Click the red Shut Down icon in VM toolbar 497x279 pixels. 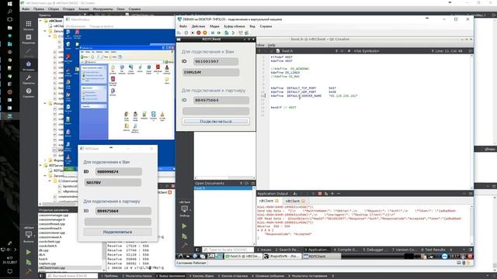199,33
